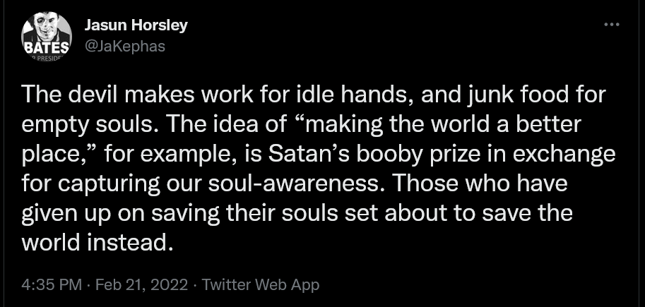Visit the @JaKephas handle link
The width and height of the screenshot is (645, 307).
[x=124, y=45]
